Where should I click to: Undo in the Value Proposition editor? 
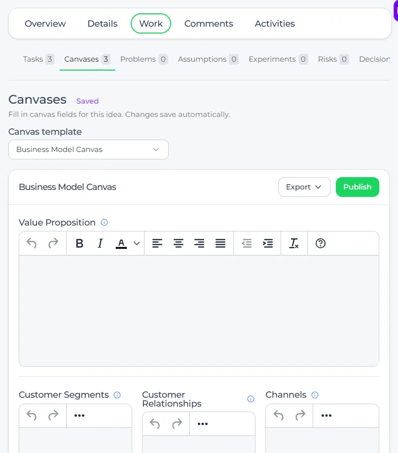click(32, 243)
